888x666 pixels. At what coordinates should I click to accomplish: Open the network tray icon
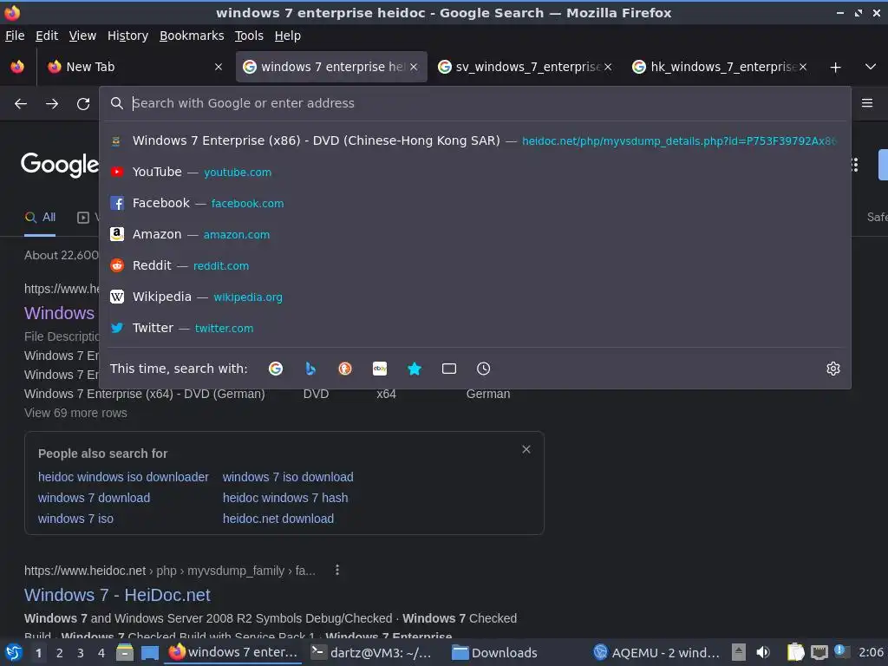click(x=819, y=652)
